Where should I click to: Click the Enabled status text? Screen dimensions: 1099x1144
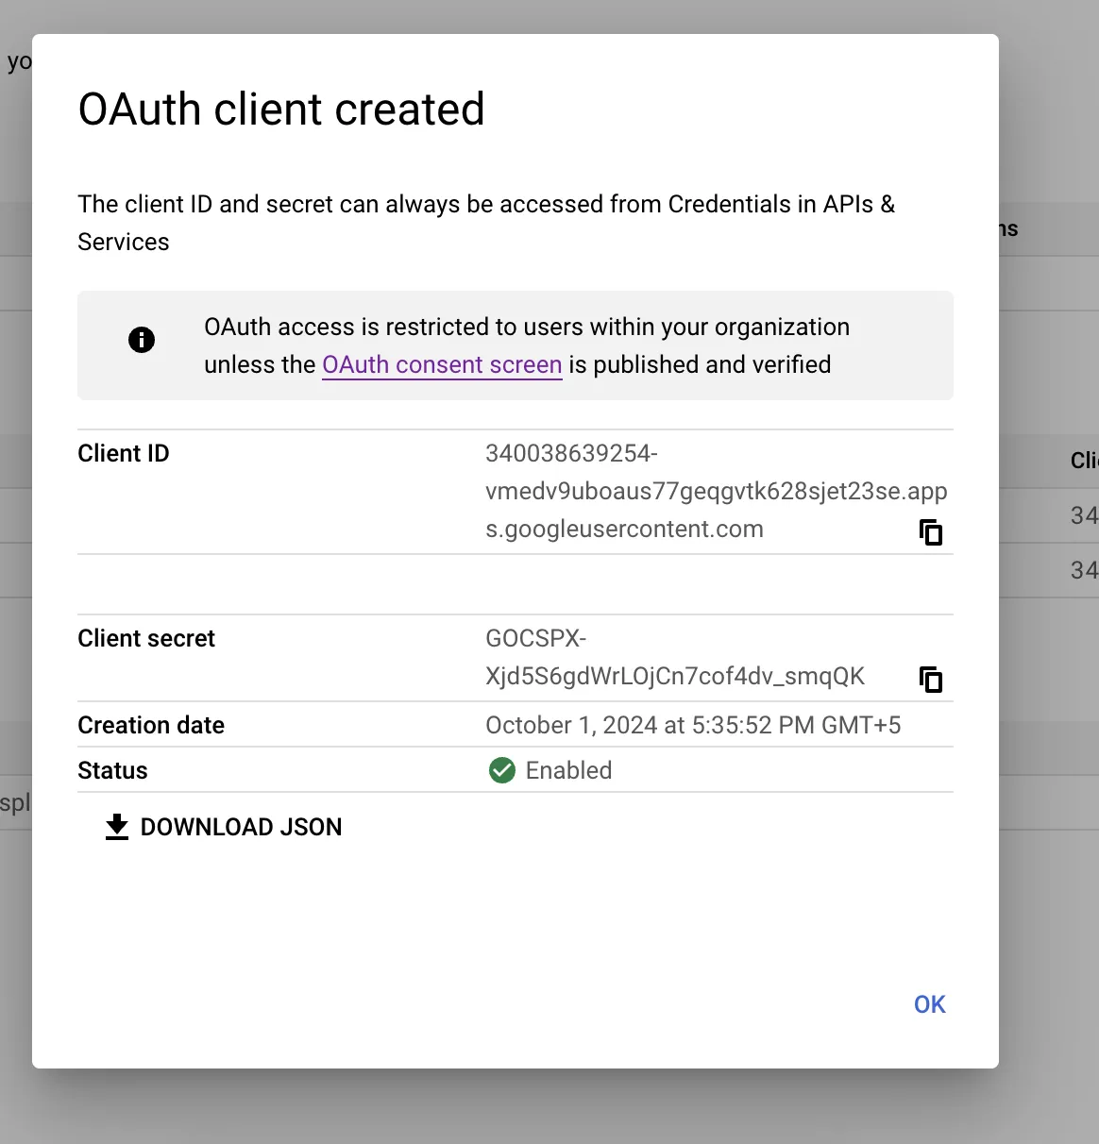(x=569, y=770)
